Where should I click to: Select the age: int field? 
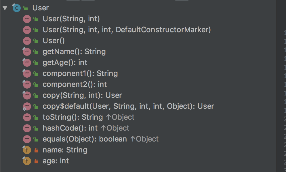[56, 161]
